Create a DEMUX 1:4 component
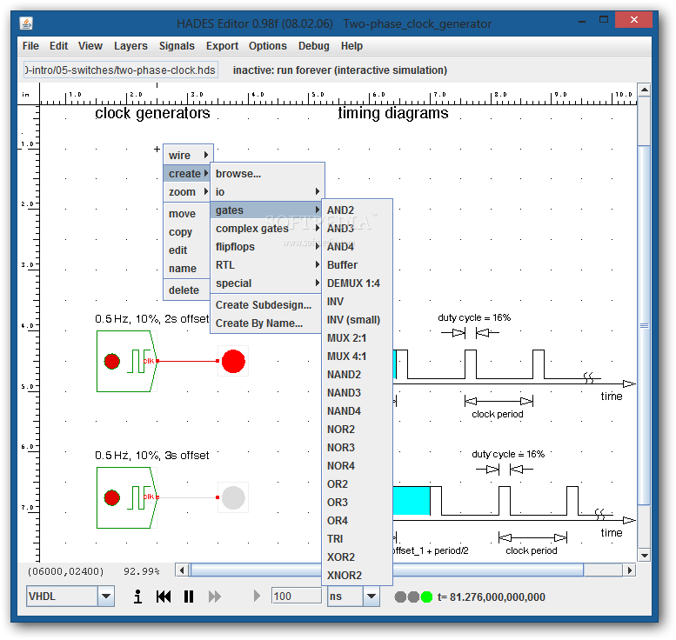The image size is (676, 640). click(357, 283)
